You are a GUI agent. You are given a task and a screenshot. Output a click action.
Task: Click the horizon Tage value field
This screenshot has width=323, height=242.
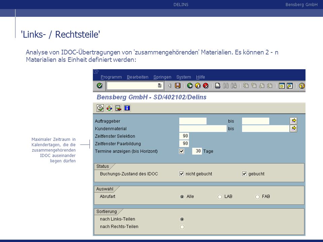[x=197, y=151]
